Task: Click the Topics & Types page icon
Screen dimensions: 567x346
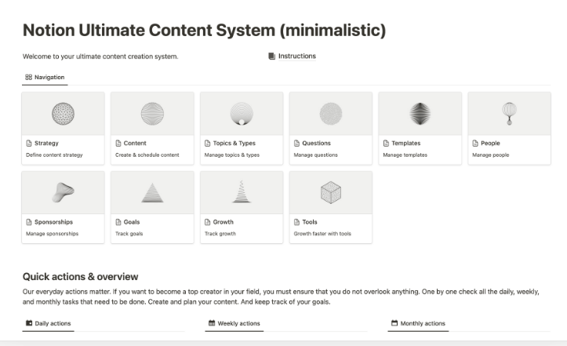Action: [208, 144]
